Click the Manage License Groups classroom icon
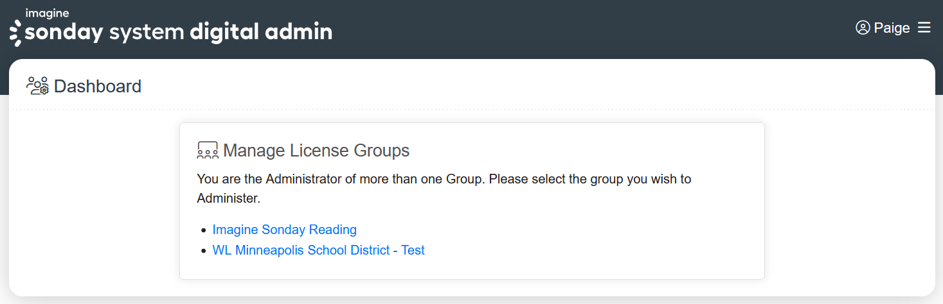 coord(208,151)
